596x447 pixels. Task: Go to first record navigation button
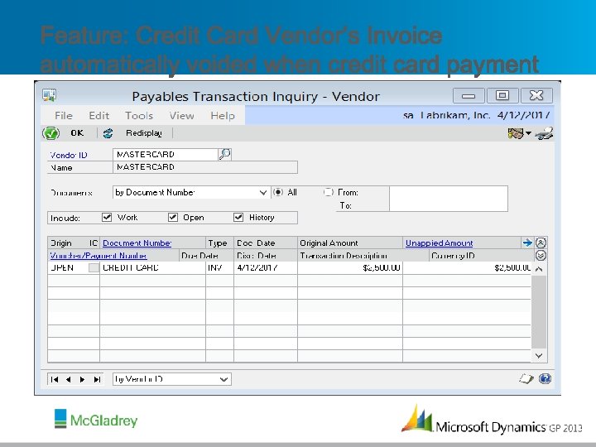[x=55, y=379]
